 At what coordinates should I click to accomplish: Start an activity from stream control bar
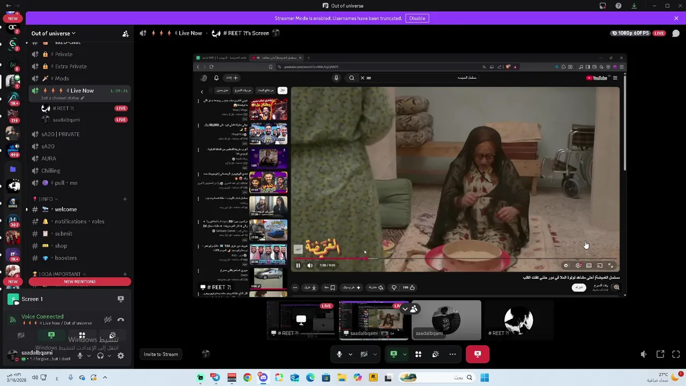(419, 354)
